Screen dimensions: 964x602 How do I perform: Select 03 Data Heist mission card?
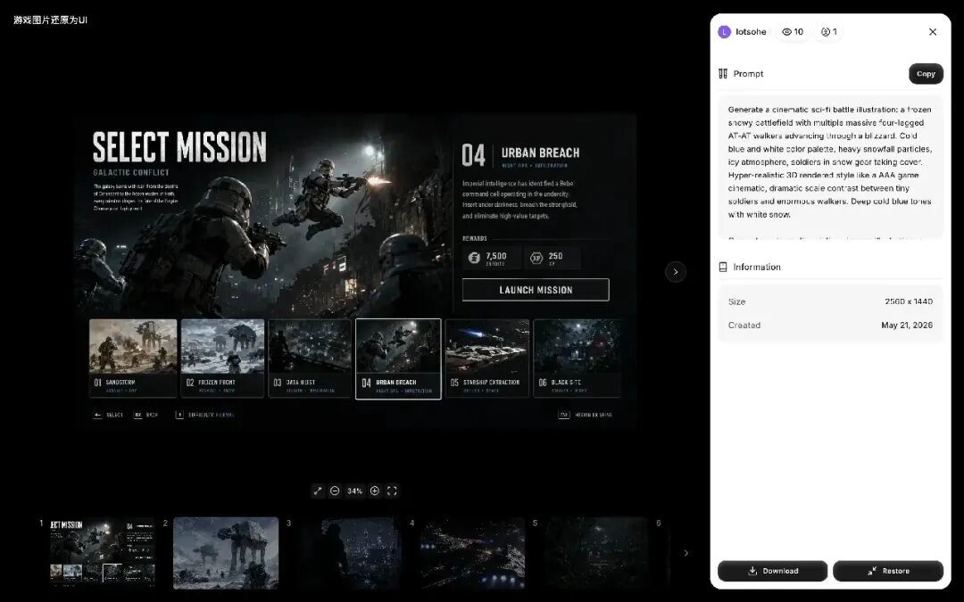click(310, 359)
